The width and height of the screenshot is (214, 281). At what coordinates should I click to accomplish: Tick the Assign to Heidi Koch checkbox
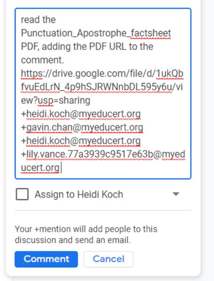click(x=22, y=194)
